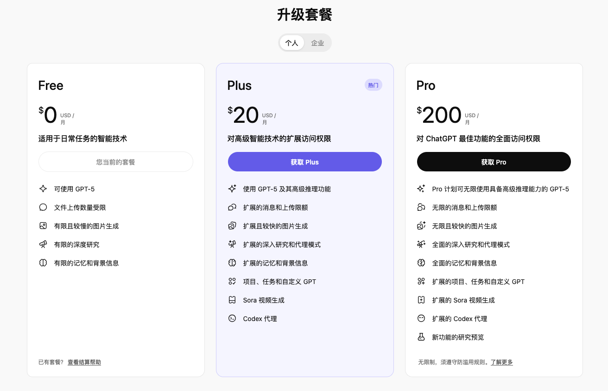The height and width of the screenshot is (391, 608).
Task: Click the 您当前的套餐 button
Action: (x=116, y=162)
